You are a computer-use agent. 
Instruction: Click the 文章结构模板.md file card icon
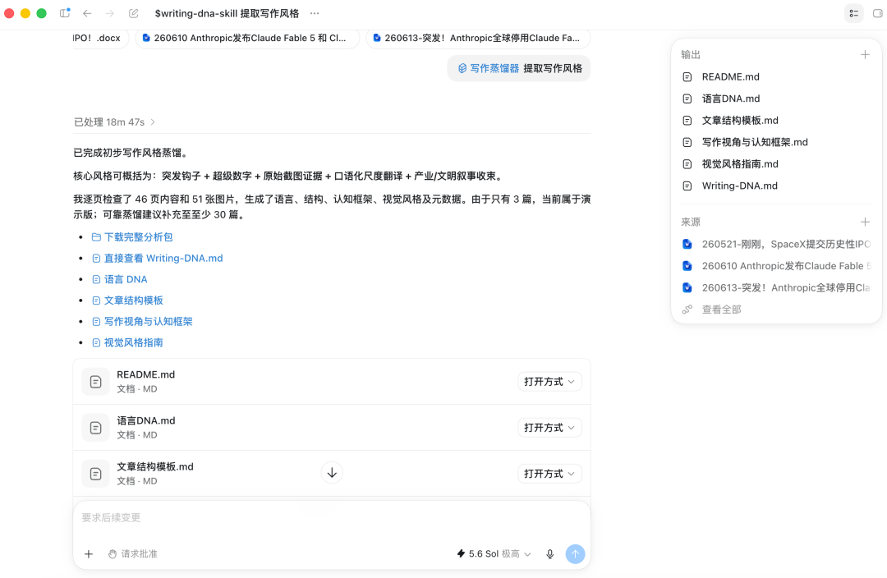pos(95,474)
